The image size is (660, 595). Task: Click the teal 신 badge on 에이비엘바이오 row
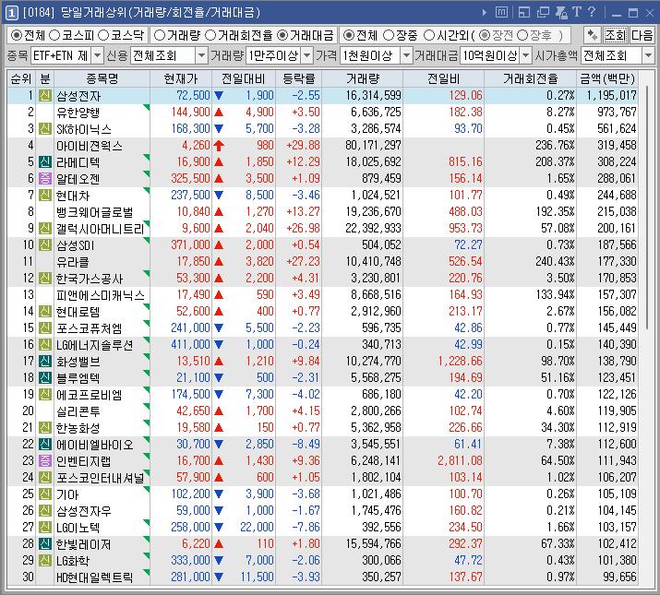pyautogui.click(x=45, y=445)
